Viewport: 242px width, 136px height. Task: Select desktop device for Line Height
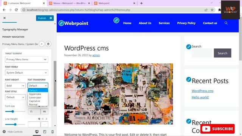pos(39,119)
